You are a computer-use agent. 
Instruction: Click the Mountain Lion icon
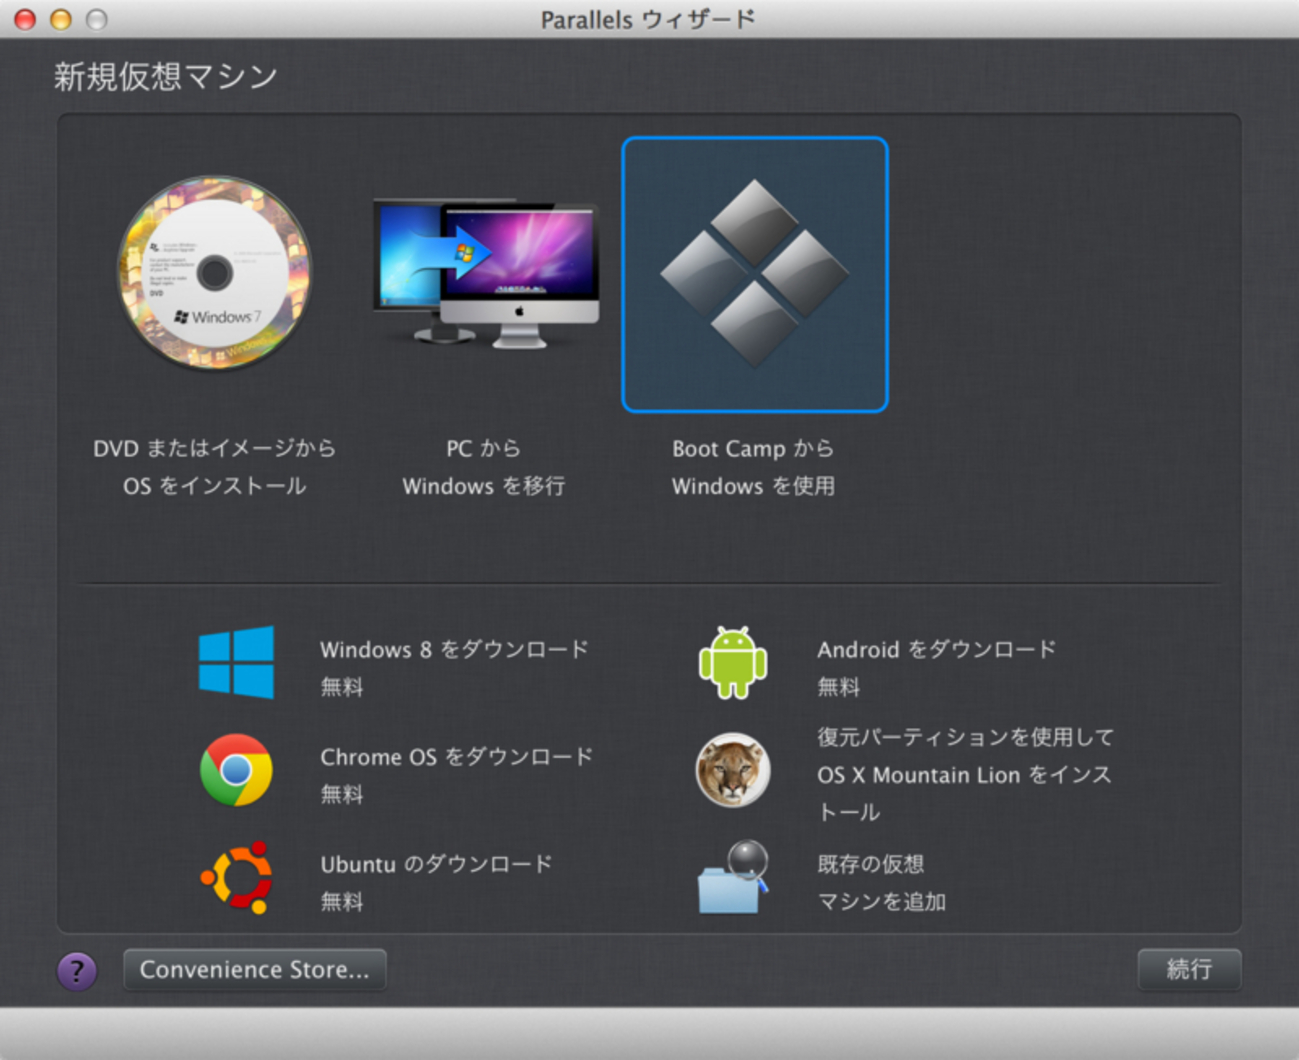733,770
